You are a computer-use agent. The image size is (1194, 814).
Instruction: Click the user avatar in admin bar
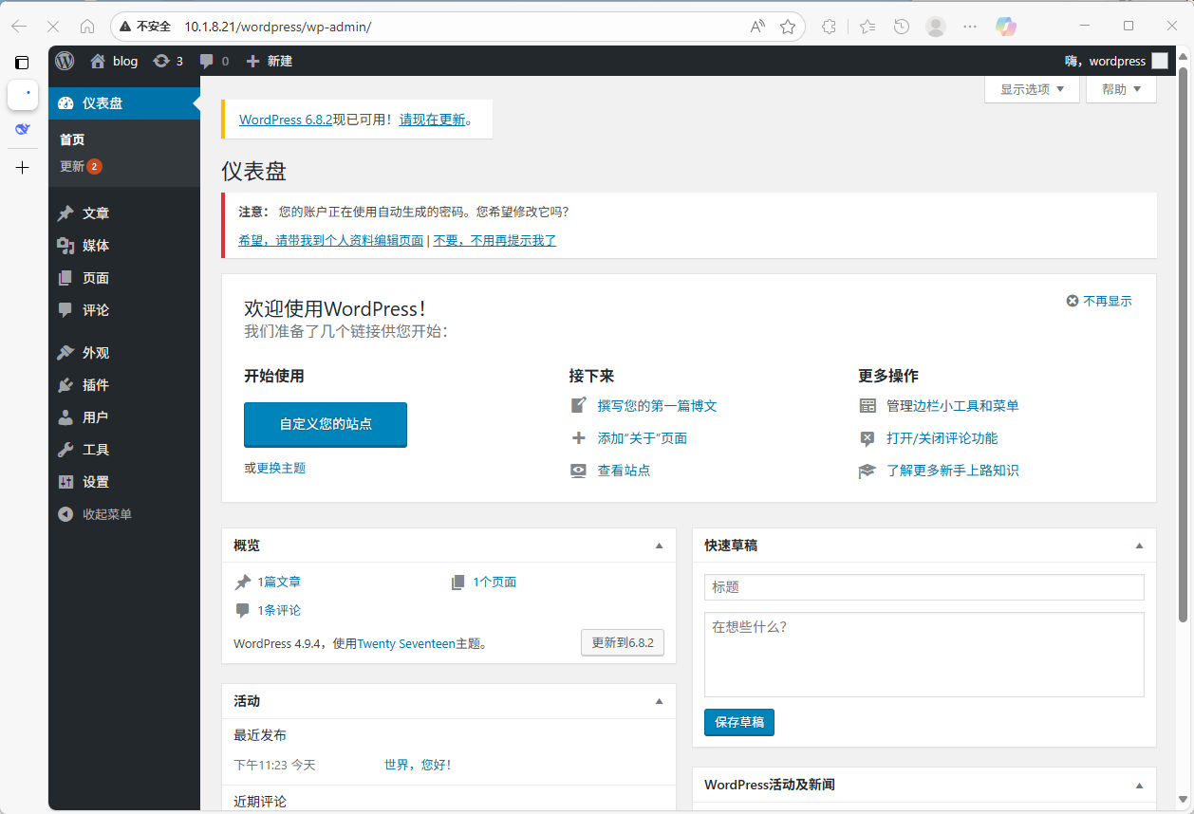(1160, 61)
